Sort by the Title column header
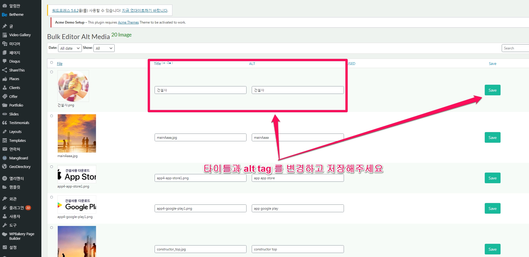The image size is (529, 257). (157, 64)
